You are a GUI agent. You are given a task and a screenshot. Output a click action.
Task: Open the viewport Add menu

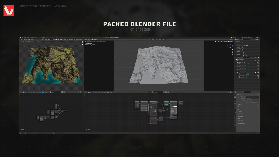(101, 41)
